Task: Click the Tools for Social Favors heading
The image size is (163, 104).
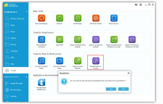Action: [43, 33]
